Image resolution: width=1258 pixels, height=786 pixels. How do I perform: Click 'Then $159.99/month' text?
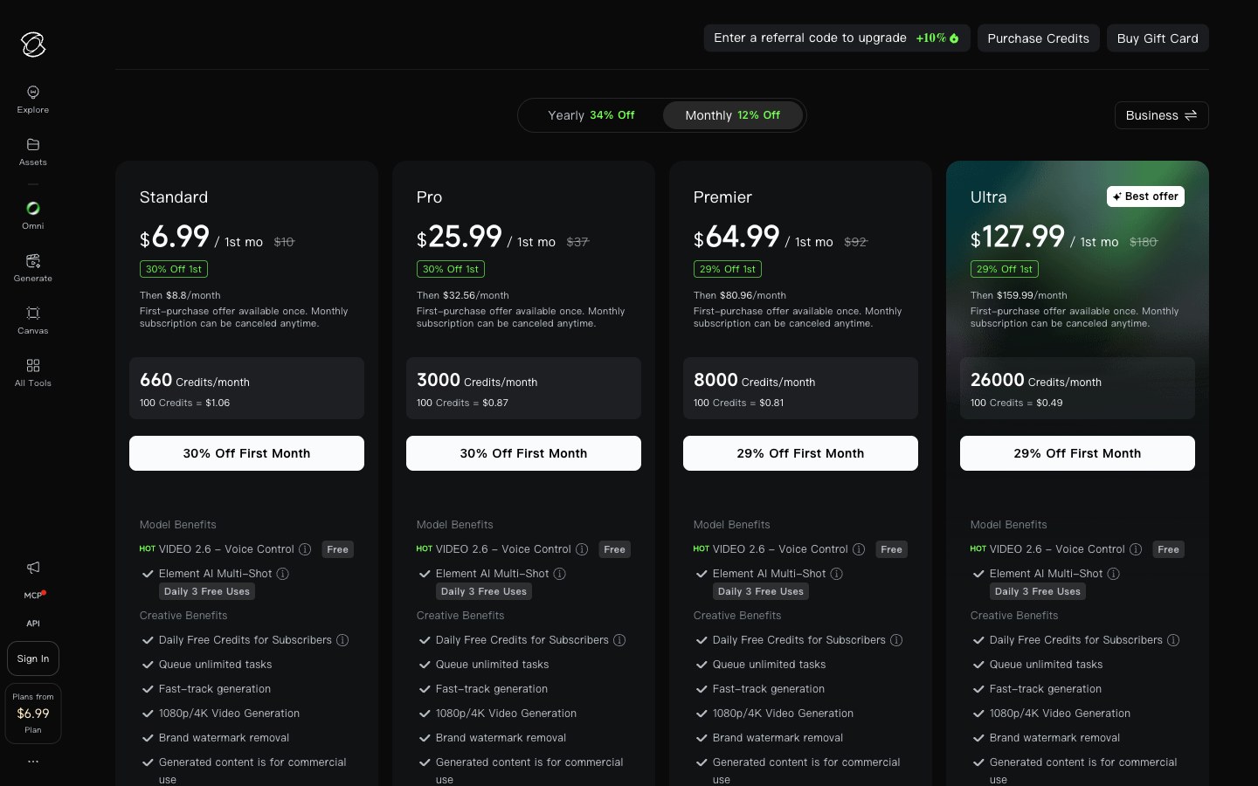tap(1019, 295)
